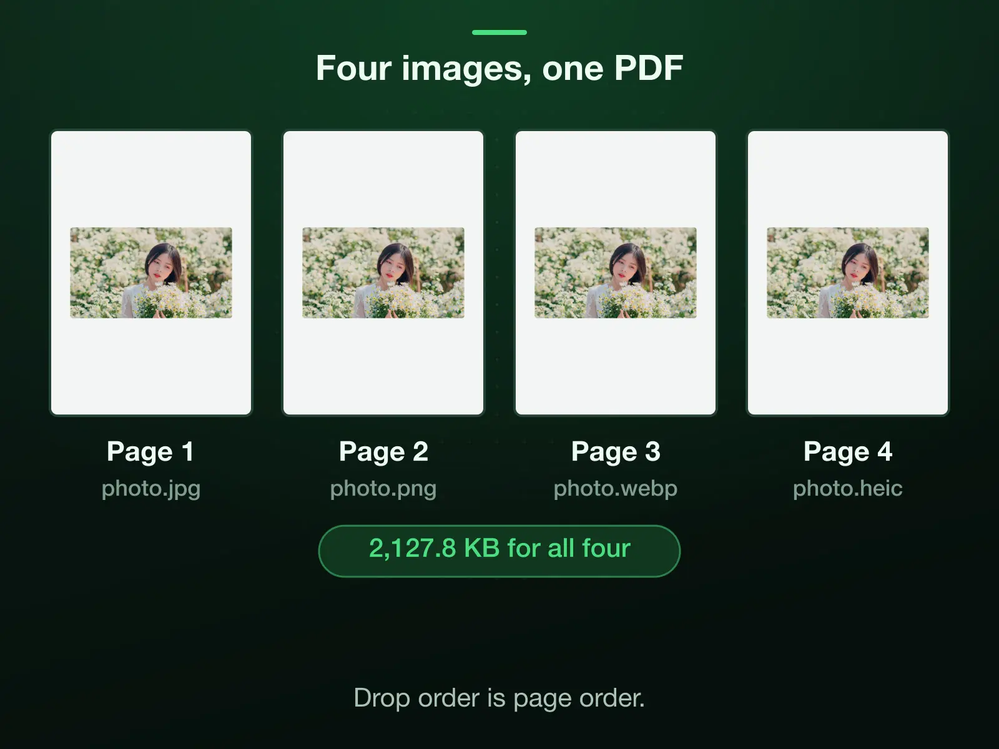Click the photo.heic file name
Screen dimensions: 999x749
848,489
